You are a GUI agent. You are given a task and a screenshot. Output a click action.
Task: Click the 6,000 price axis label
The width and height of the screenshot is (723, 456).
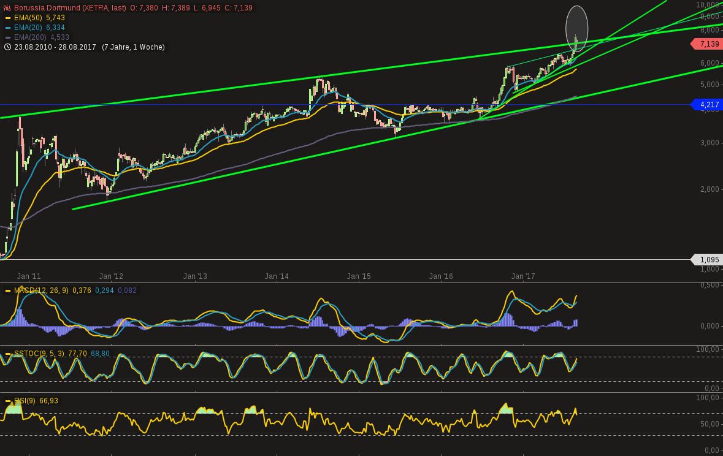pos(710,63)
